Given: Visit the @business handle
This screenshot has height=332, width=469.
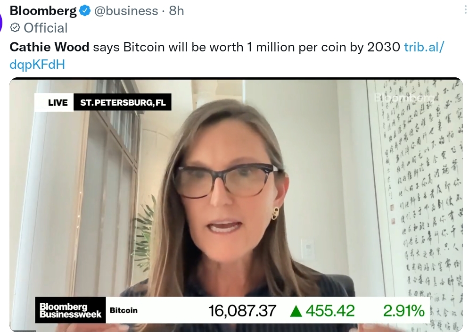Looking at the screenshot, I should [126, 11].
